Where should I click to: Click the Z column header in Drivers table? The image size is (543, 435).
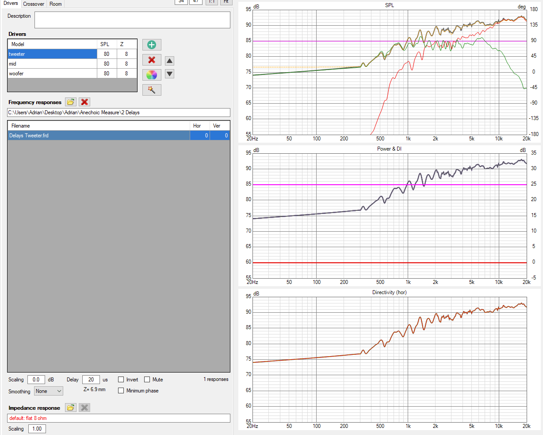coord(127,44)
